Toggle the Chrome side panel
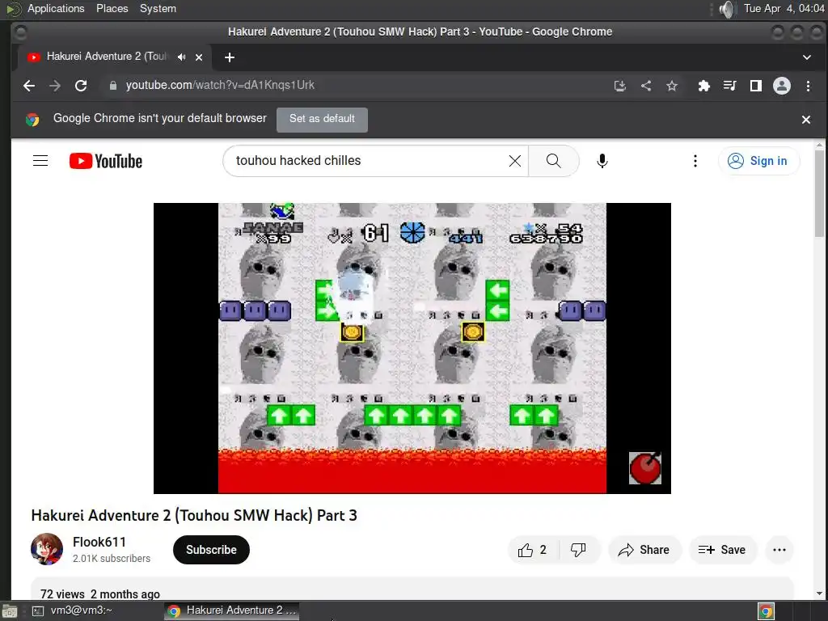The width and height of the screenshot is (828, 621). [x=756, y=86]
